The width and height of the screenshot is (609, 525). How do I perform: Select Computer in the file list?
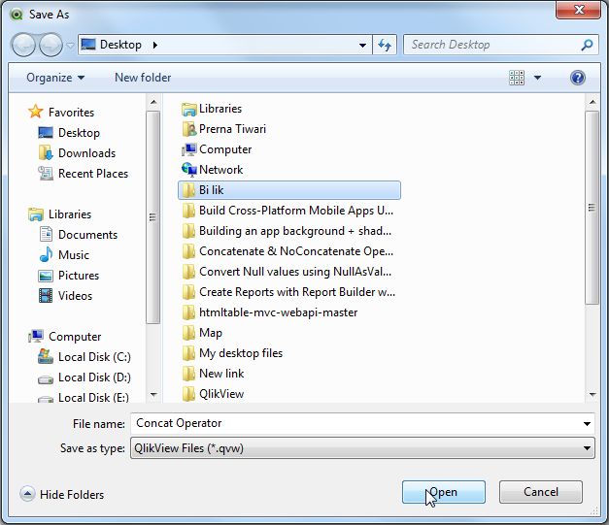pos(217,149)
